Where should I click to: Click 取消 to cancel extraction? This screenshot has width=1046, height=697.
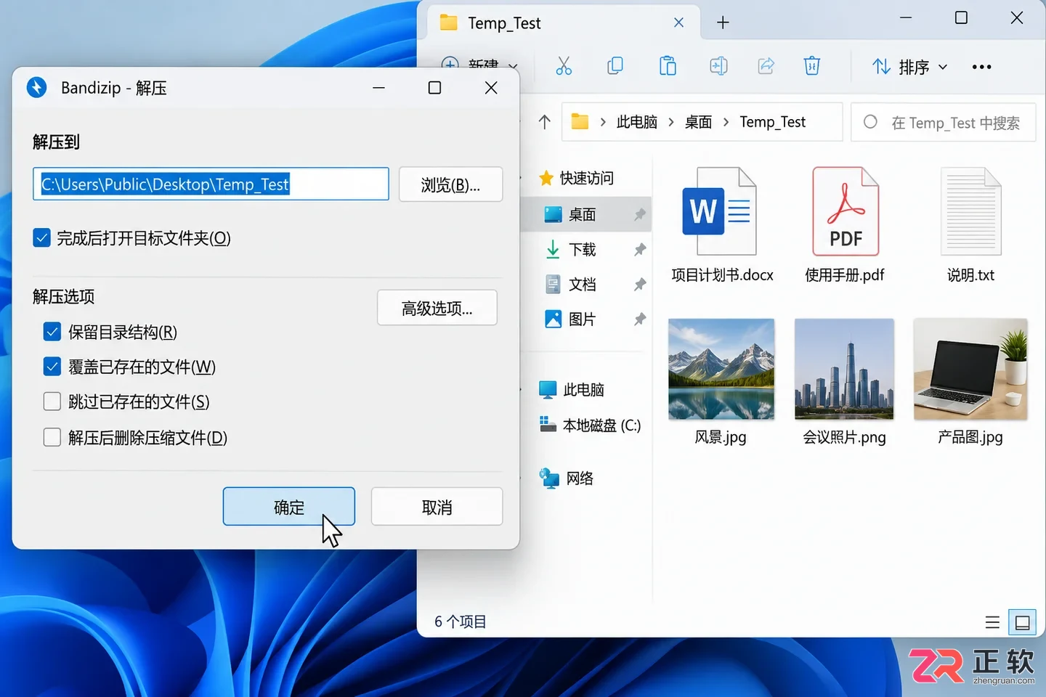437,507
